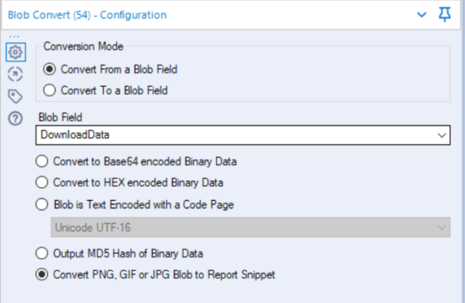Enable Blob is Text Encoded with a Code Page
The height and width of the screenshot is (303, 465).
tap(134, 204)
